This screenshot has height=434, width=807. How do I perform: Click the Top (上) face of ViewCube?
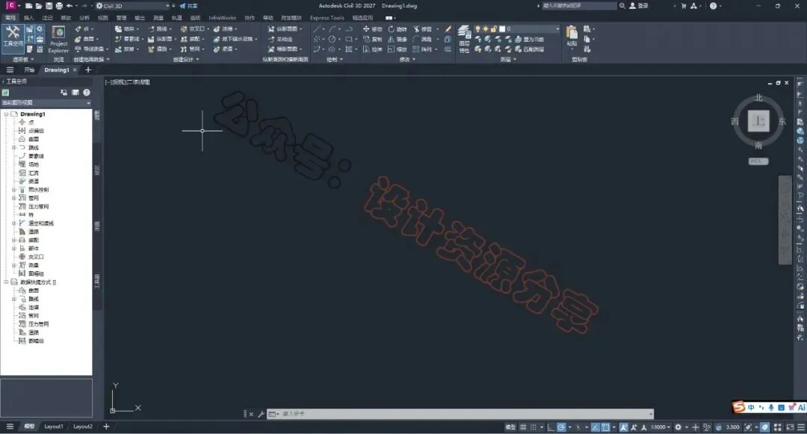(758, 121)
